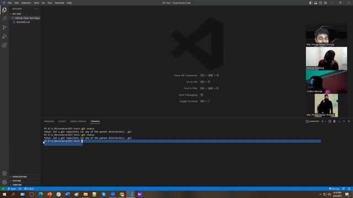Screen dimensions: 353x198
Task: Click the powershell terminal label
Action: tap(312, 121)
